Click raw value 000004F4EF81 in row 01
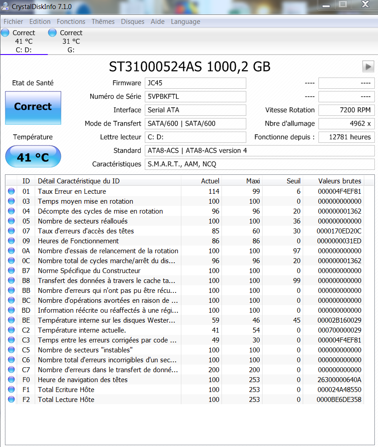 [x=340, y=192]
